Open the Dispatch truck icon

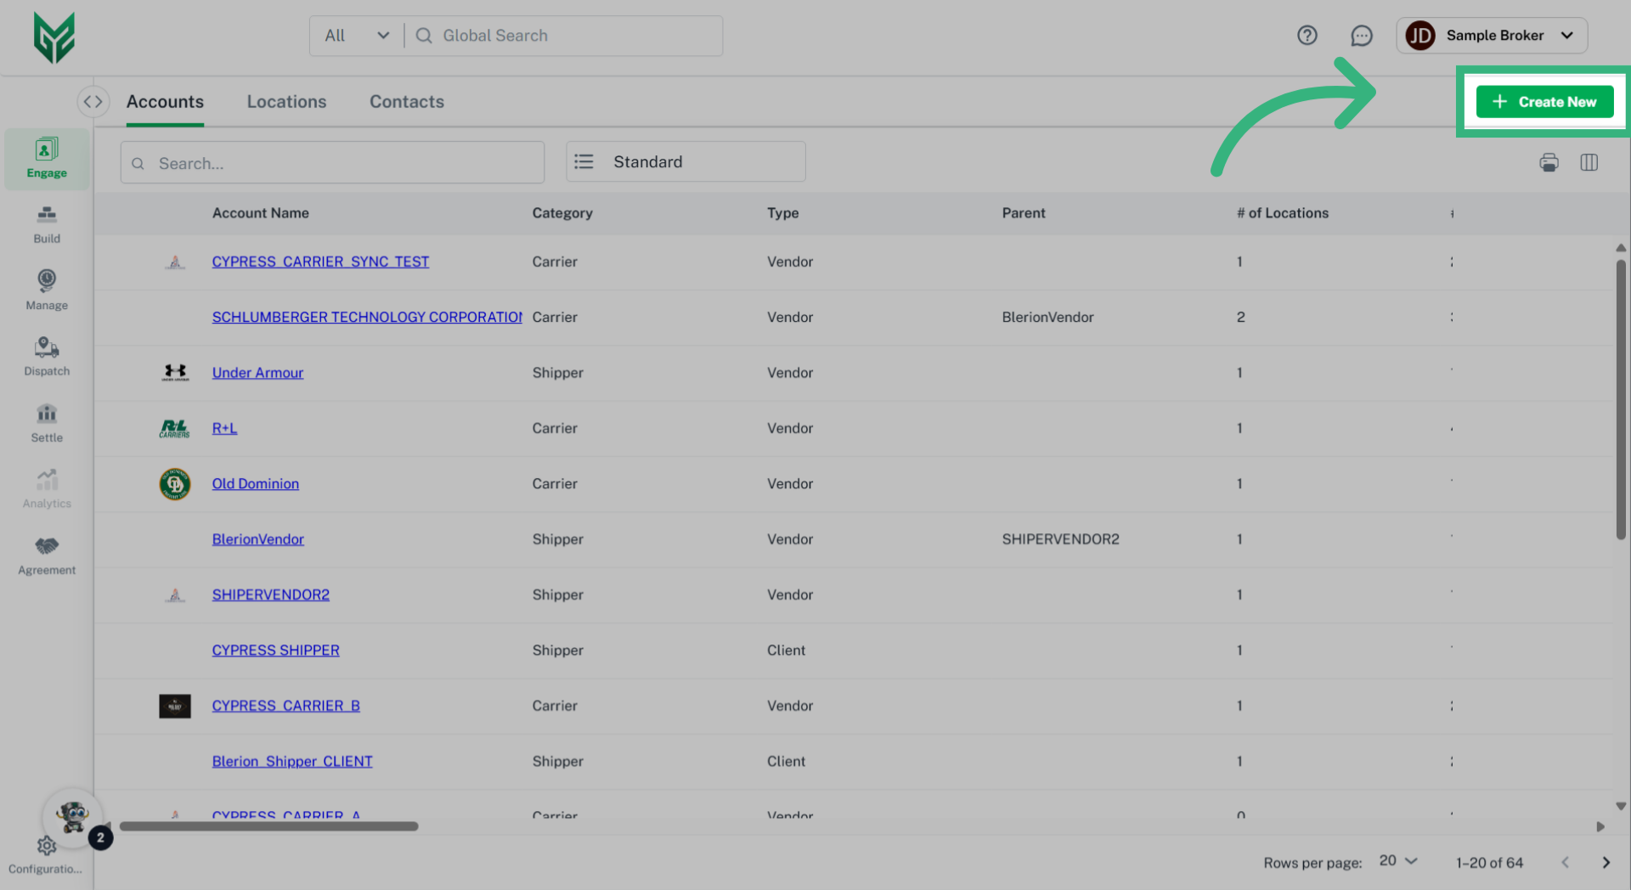point(47,357)
